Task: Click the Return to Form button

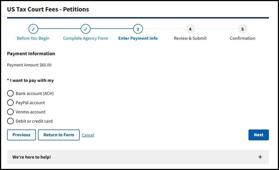Action: 59,135
